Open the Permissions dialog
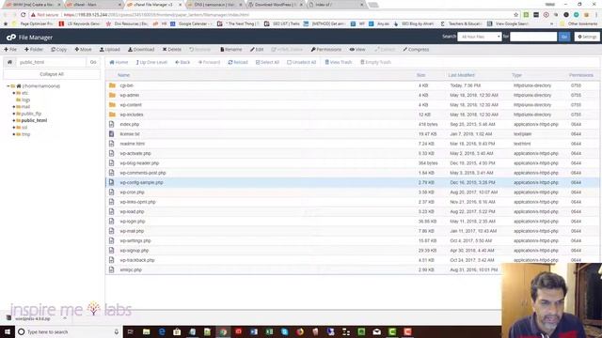The image size is (602, 338). pos(326,50)
